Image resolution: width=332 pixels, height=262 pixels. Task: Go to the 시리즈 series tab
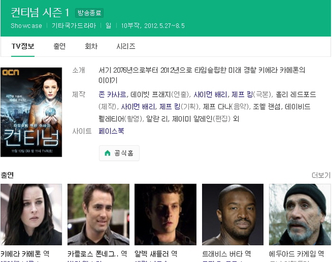pos(126,47)
